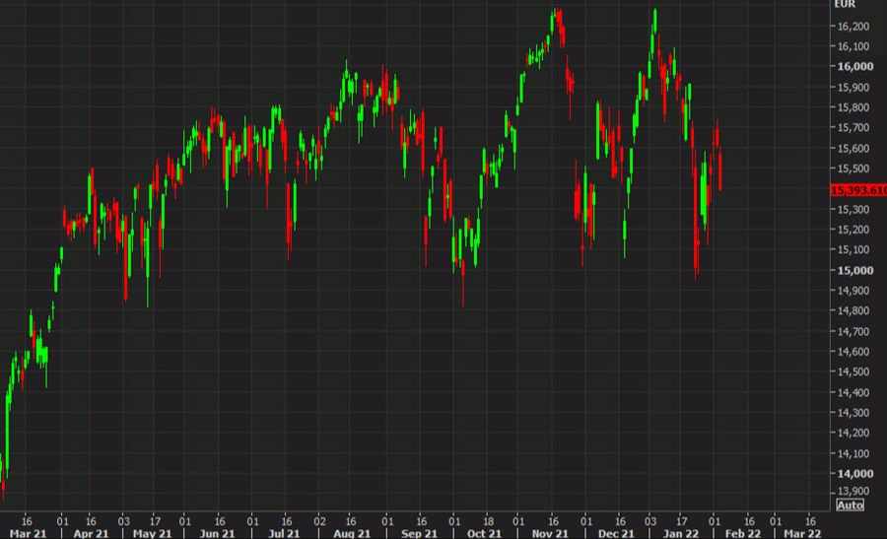Click the 15,000 price axis label

pos(854,270)
